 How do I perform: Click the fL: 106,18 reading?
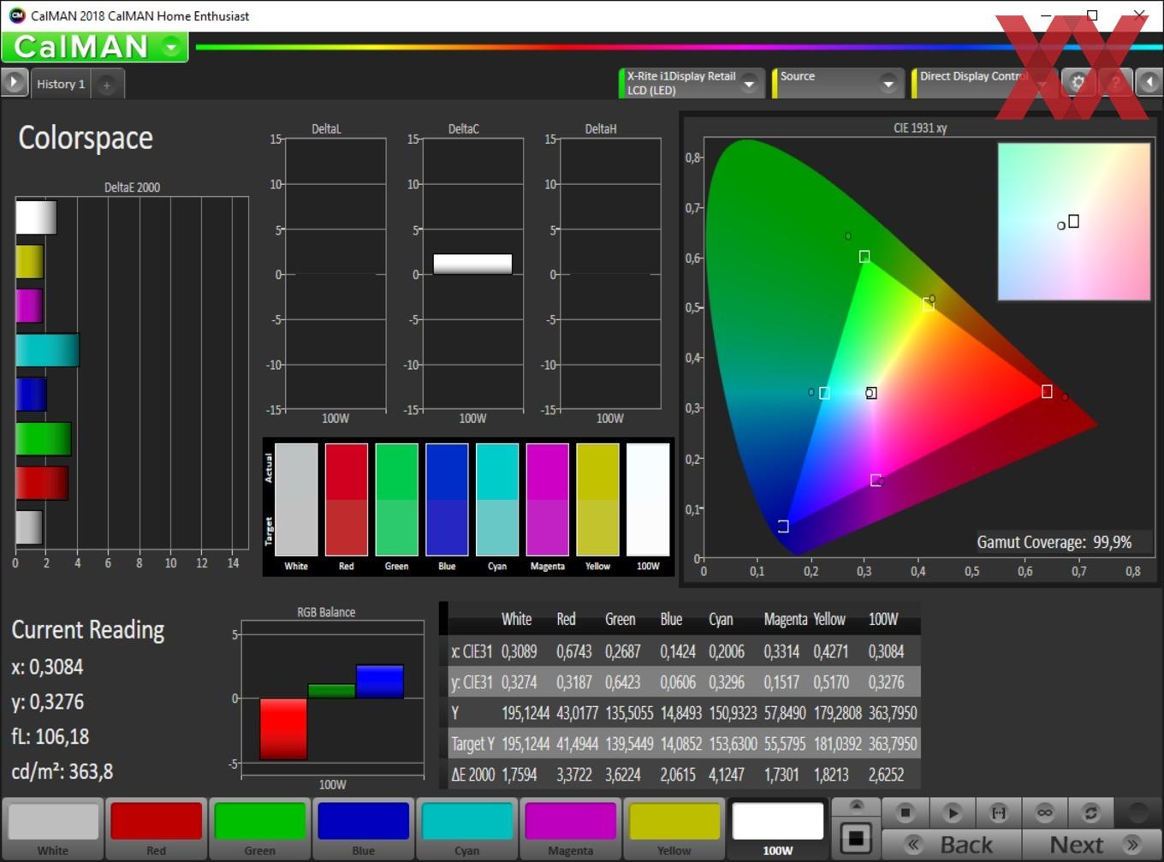coord(50,736)
